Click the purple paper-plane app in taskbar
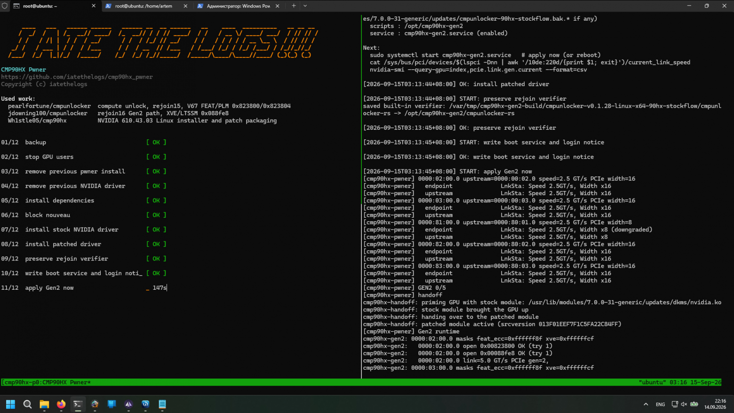Image resolution: width=734 pixels, height=413 pixels. point(128,404)
